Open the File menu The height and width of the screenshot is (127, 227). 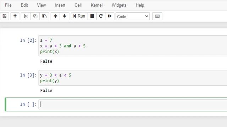click(8, 5)
